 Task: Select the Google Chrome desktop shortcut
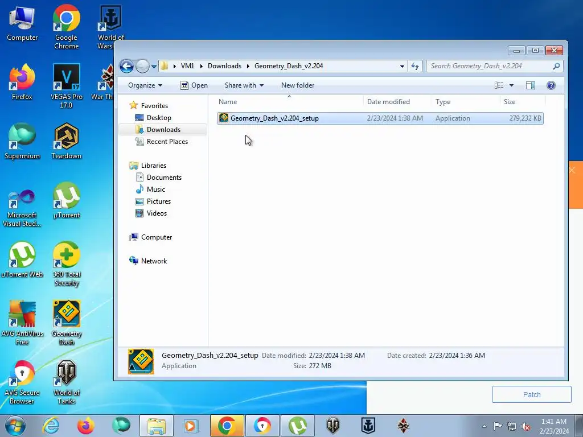(x=66, y=27)
